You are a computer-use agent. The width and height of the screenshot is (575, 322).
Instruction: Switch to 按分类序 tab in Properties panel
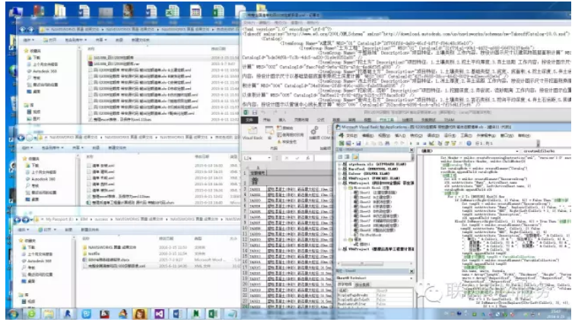362,285
